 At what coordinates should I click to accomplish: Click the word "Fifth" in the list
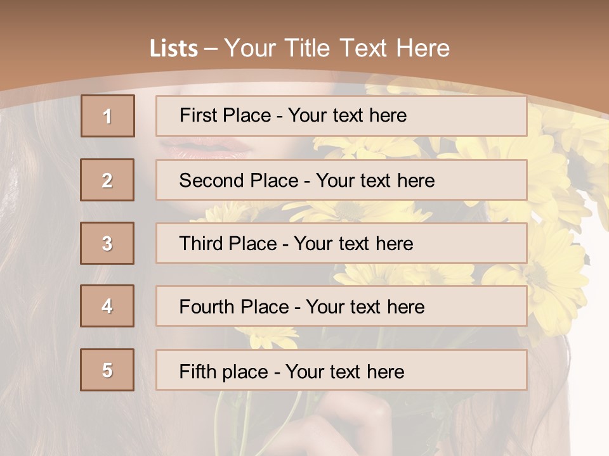pos(198,371)
